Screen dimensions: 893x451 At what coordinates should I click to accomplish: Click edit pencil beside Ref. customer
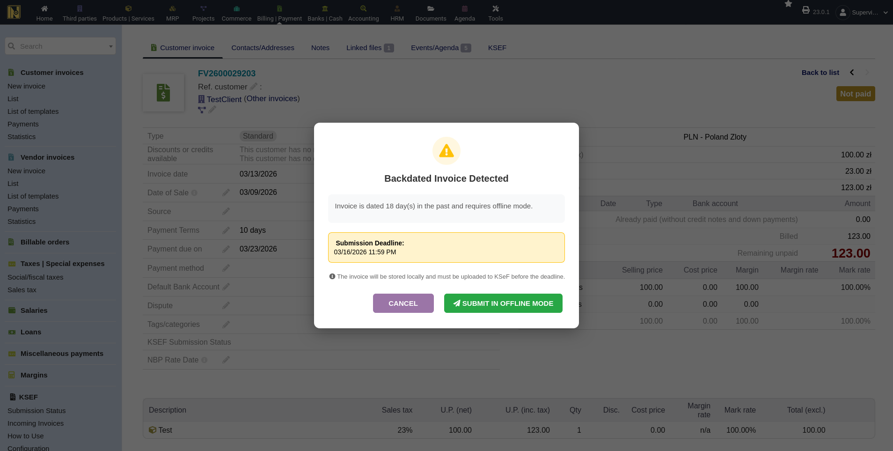[x=254, y=87]
